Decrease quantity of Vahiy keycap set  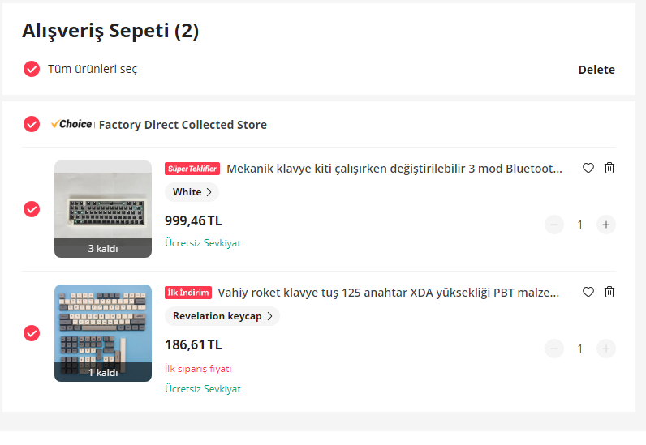click(554, 349)
